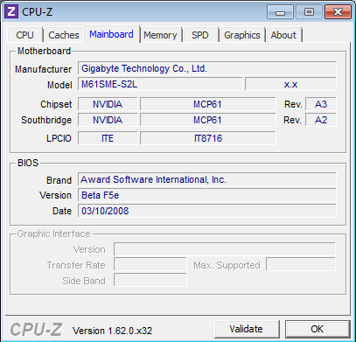The height and width of the screenshot is (342, 356).
Task: Click the BIOS date 03/10/2008
Action: pyautogui.click(x=207, y=211)
